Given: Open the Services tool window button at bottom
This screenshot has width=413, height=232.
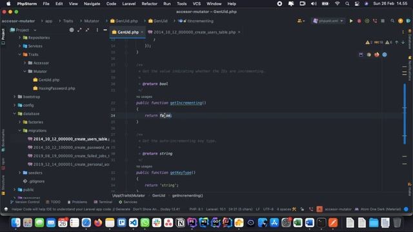Looking at the screenshot, I should click(128, 202).
